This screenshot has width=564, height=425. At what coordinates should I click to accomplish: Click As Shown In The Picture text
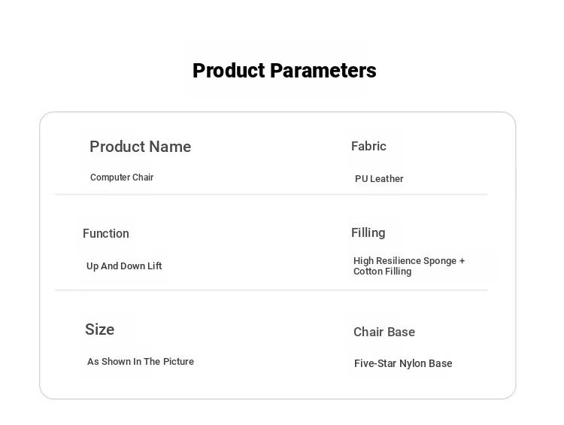coord(141,362)
